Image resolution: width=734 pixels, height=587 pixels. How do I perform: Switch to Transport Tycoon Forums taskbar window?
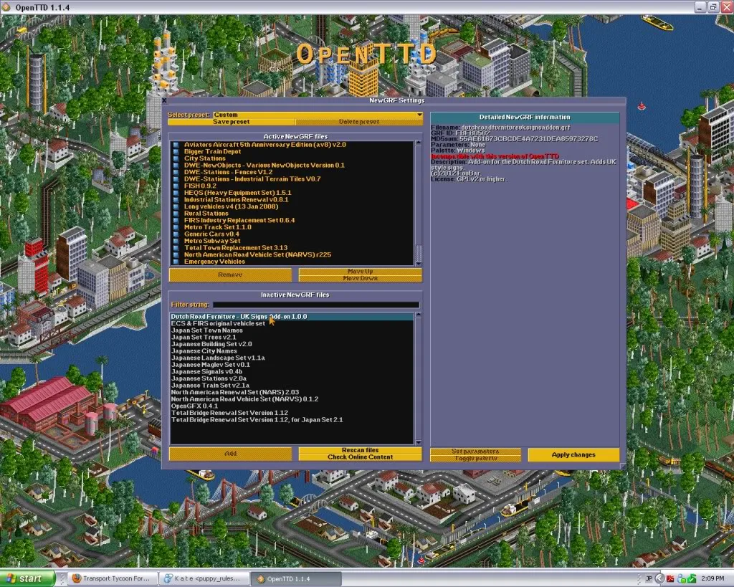click(112, 578)
